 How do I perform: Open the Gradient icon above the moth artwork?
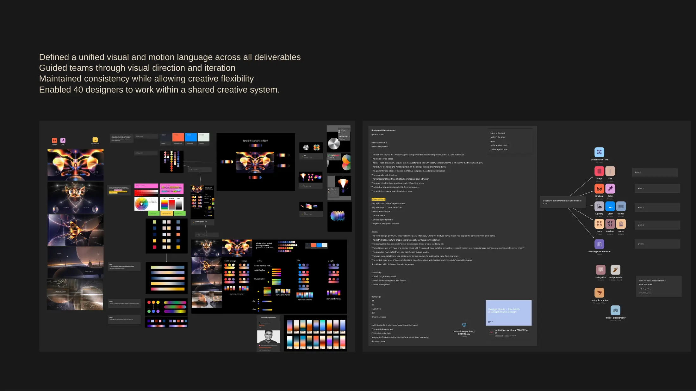click(54, 141)
